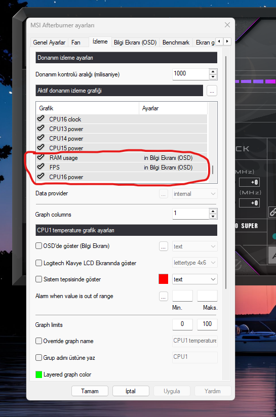Close the MSI Afterburner settings dialog
This screenshot has width=276, height=417.
point(227,25)
